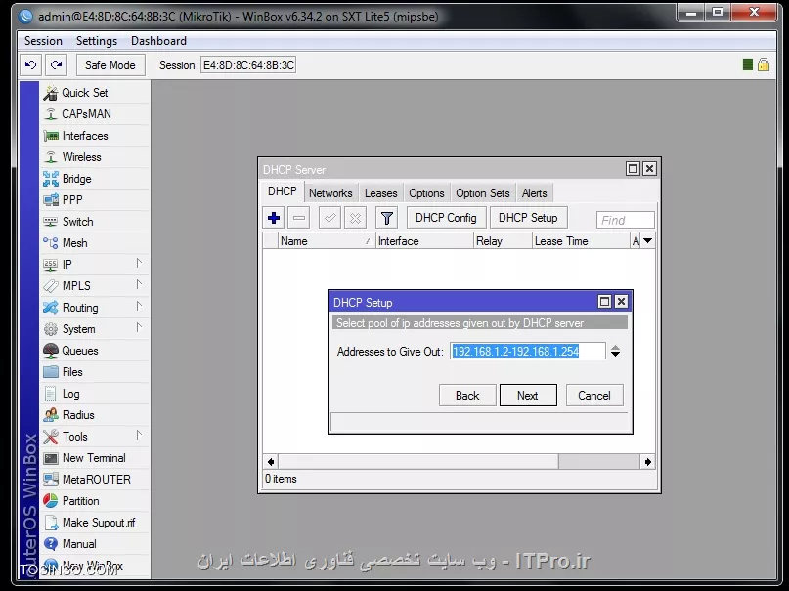This screenshot has width=789, height=591.
Task: Open the Files folder icon
Action: (x=50, y=372)
